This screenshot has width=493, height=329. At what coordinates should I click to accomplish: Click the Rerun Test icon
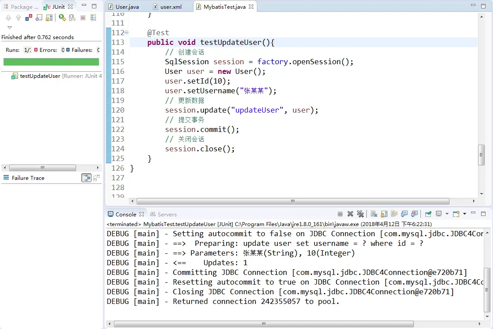point(62,18)
